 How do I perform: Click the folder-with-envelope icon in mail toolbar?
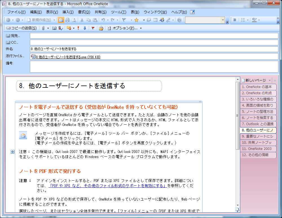click(101, 28)
